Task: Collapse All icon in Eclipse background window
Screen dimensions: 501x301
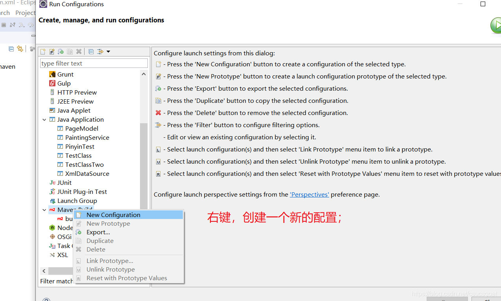Action: pos(11,49)
